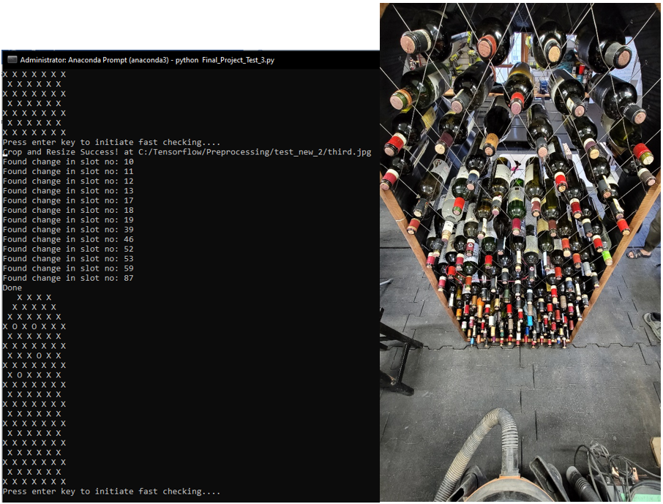Select line 'Found change in slot no: 19'
The width and height of the screenshot is (663, 504).
pyautogui.click(x=68, y=220)
